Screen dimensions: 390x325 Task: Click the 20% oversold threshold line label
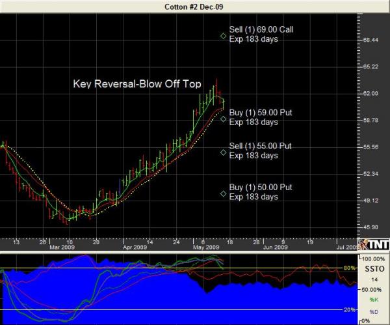350,309
